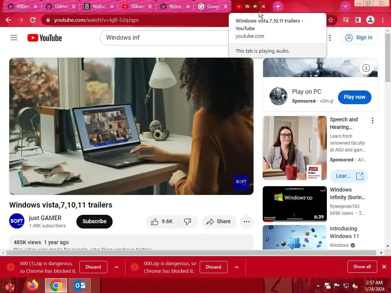
Task: Go back to the previous page
Action: click(8, 20)
